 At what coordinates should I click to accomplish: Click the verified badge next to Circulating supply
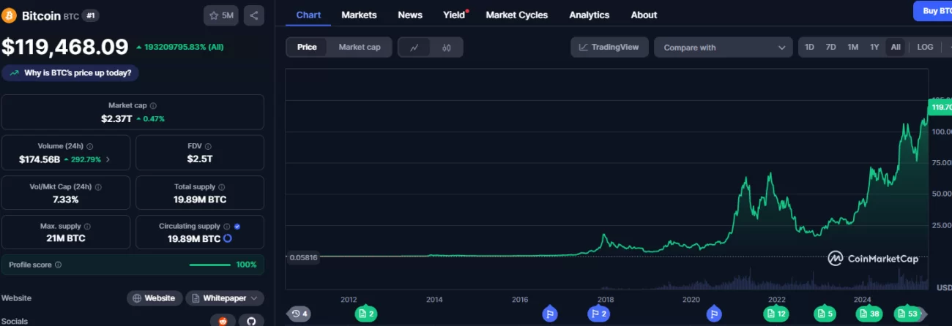click(237, 227)
